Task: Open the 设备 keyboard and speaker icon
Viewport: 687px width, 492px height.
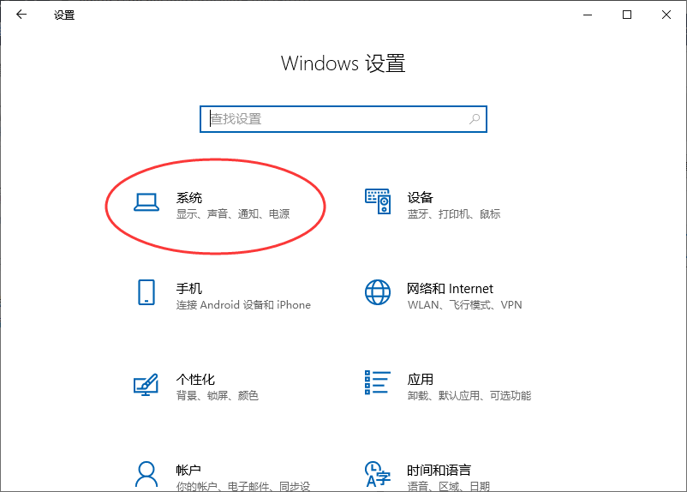Action: coord(378,201)
